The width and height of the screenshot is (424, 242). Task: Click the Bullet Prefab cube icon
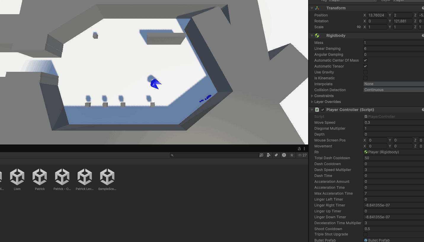(366, 240)
